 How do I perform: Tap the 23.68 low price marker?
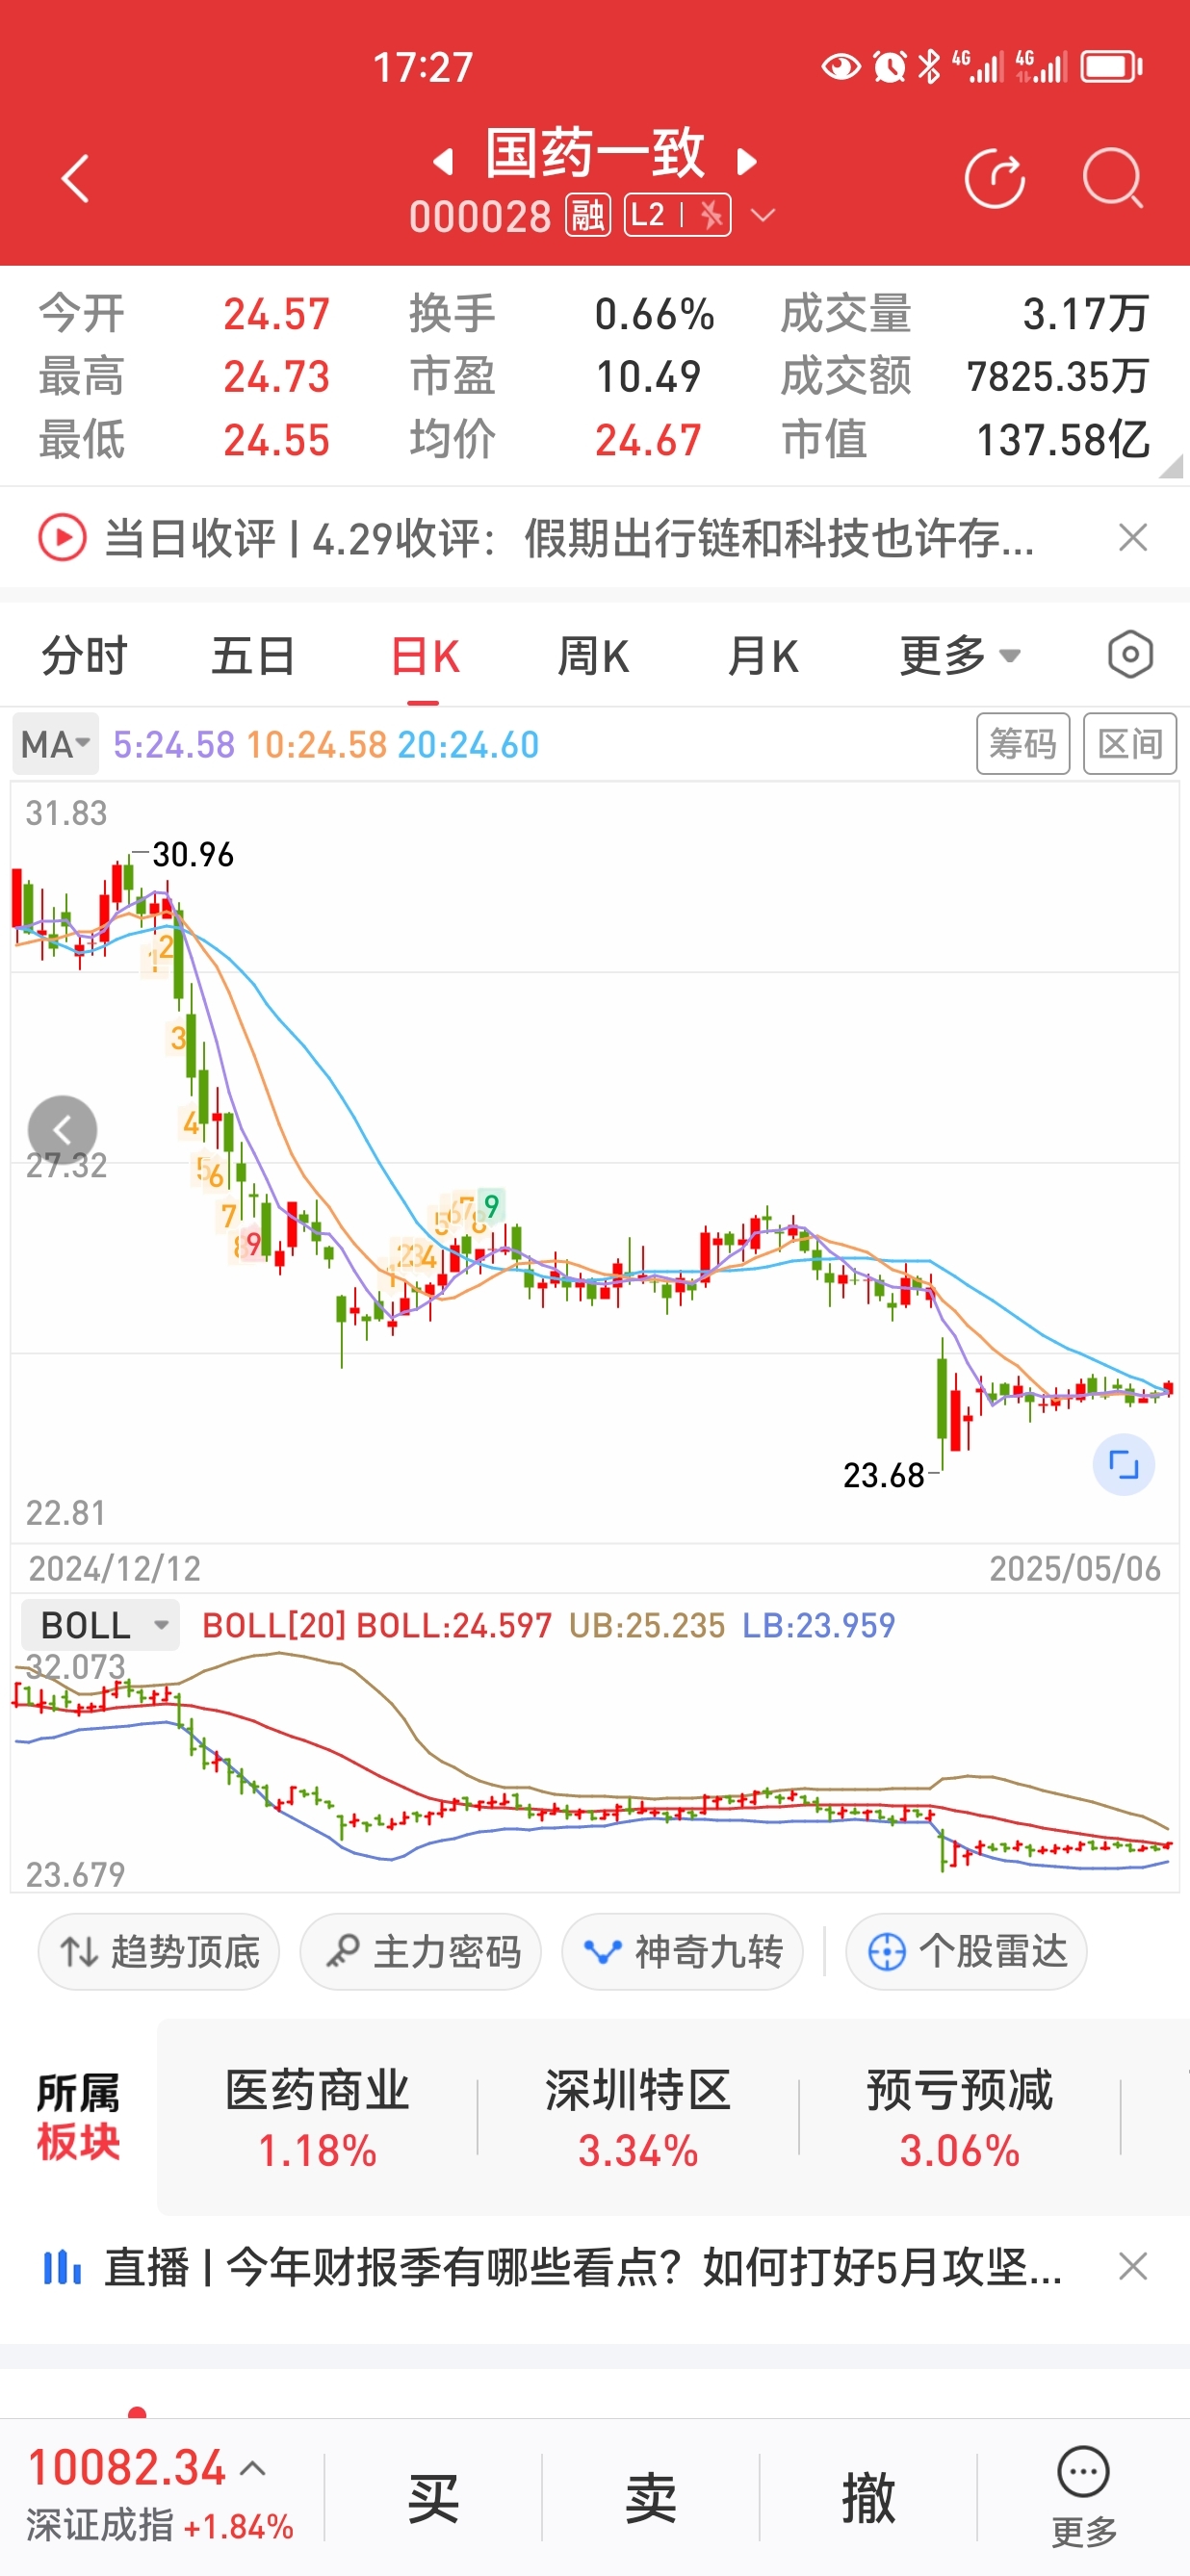click(883, 1475)
